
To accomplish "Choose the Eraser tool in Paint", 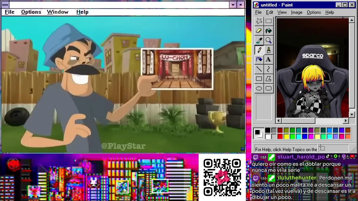I will pyautogui.click(x=259, y=31).
